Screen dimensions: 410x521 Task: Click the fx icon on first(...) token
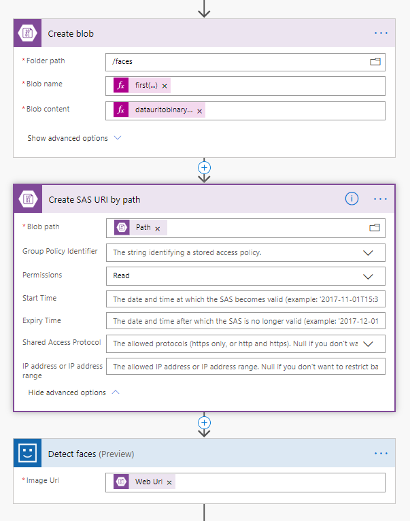(121, 86)
